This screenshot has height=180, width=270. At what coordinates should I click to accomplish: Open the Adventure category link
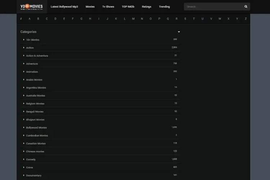pyautogui.click(x=32, y=64)
